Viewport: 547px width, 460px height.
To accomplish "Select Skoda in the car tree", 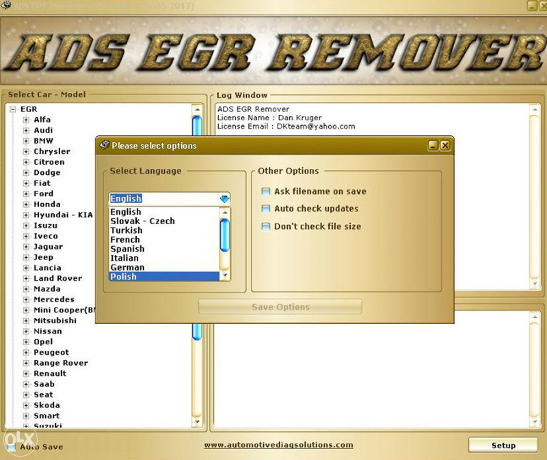I will pyautogui.click(x=46, y=405).
